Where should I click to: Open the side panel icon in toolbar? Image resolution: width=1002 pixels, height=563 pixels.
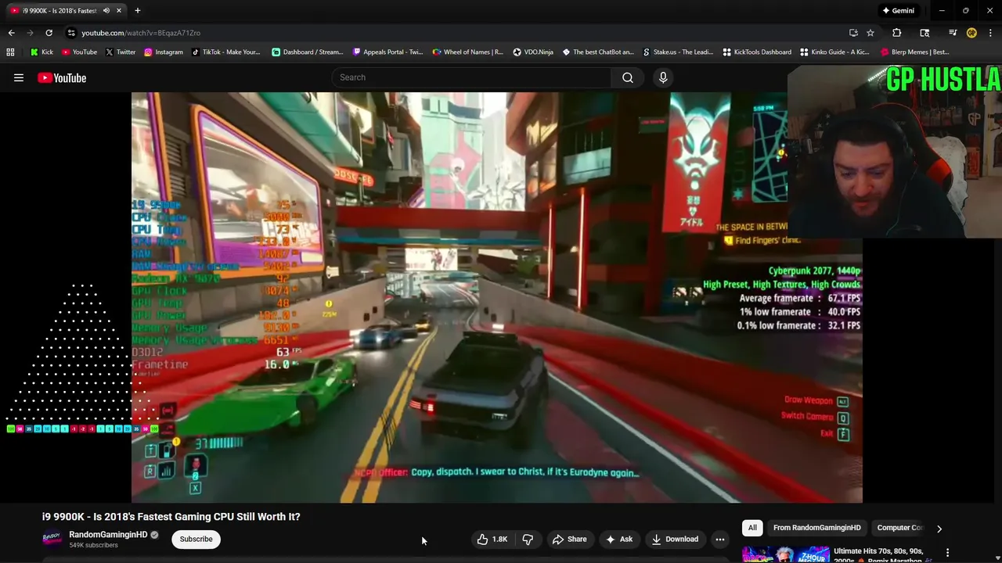(925, 33)
